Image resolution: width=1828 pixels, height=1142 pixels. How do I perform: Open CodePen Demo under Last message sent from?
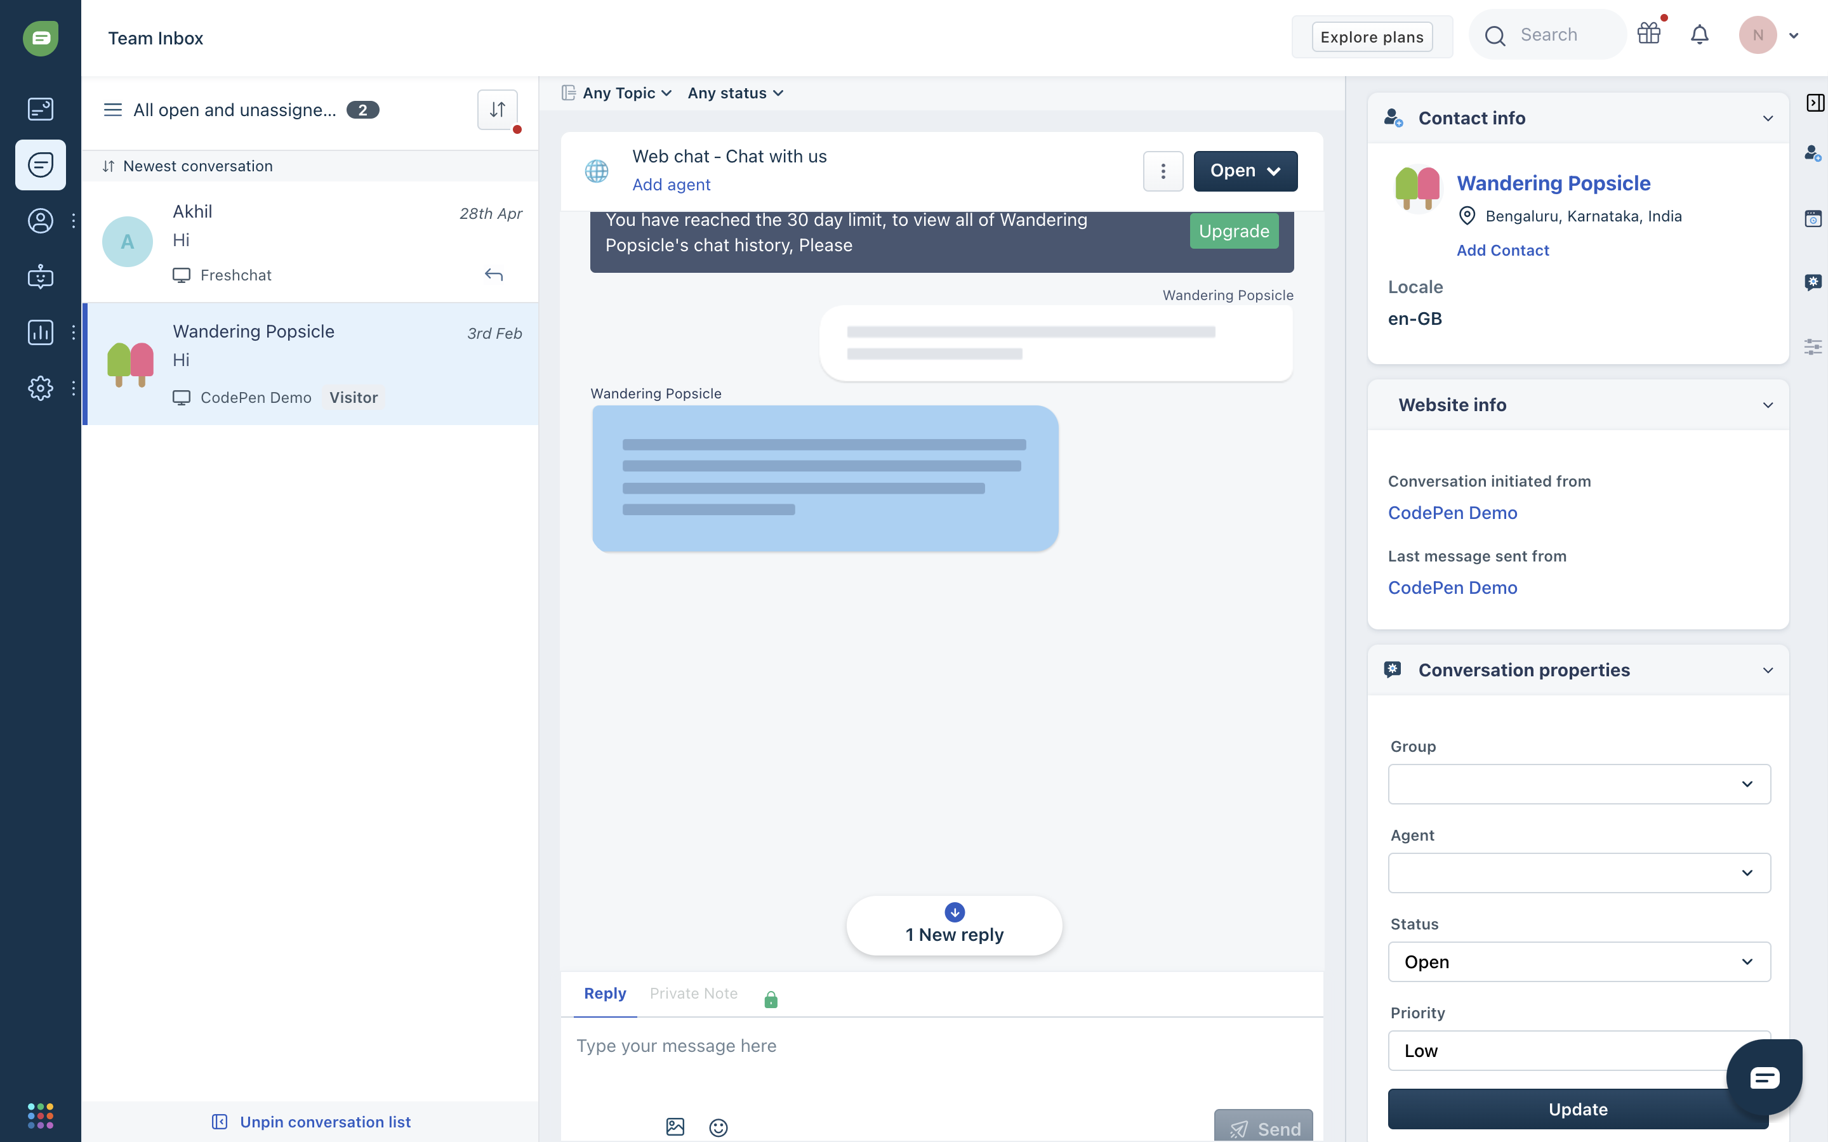(1452, 587)
